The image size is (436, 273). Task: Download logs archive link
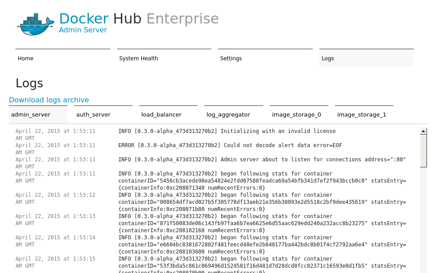pyautogui.click(x=49, y=100)
